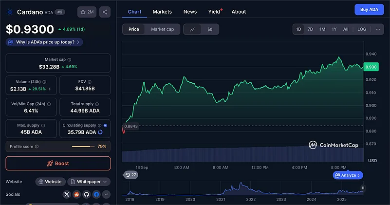Click the Profile score progress bar

coord(83,147)
